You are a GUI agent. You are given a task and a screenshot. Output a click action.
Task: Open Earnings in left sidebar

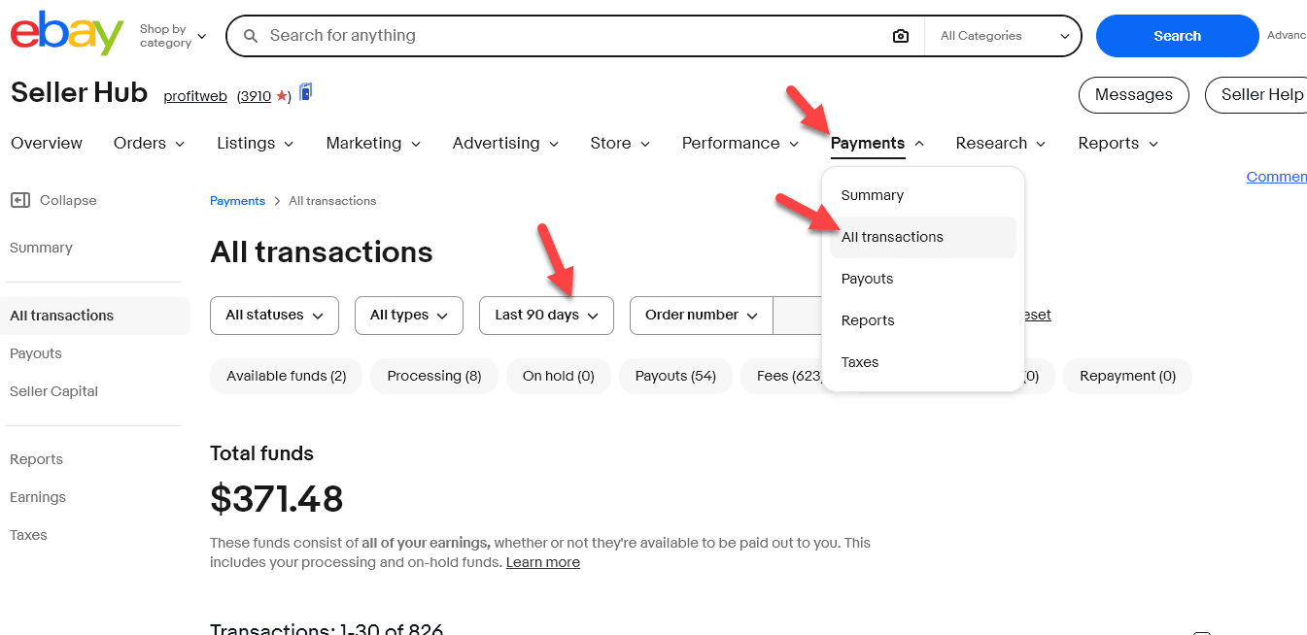[38, 497]
